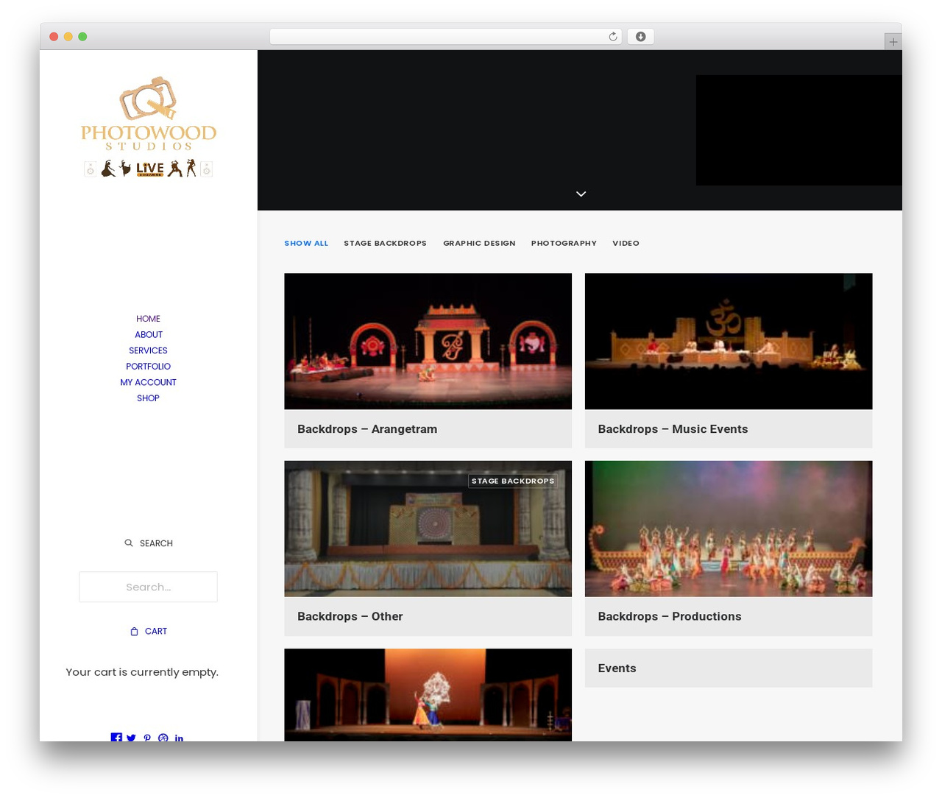Click the browser download icon

(641, 37)
